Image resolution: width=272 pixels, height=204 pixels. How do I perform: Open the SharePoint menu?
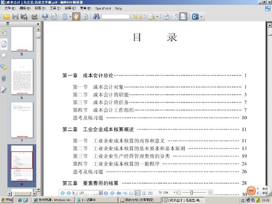(x=103, y=8)
